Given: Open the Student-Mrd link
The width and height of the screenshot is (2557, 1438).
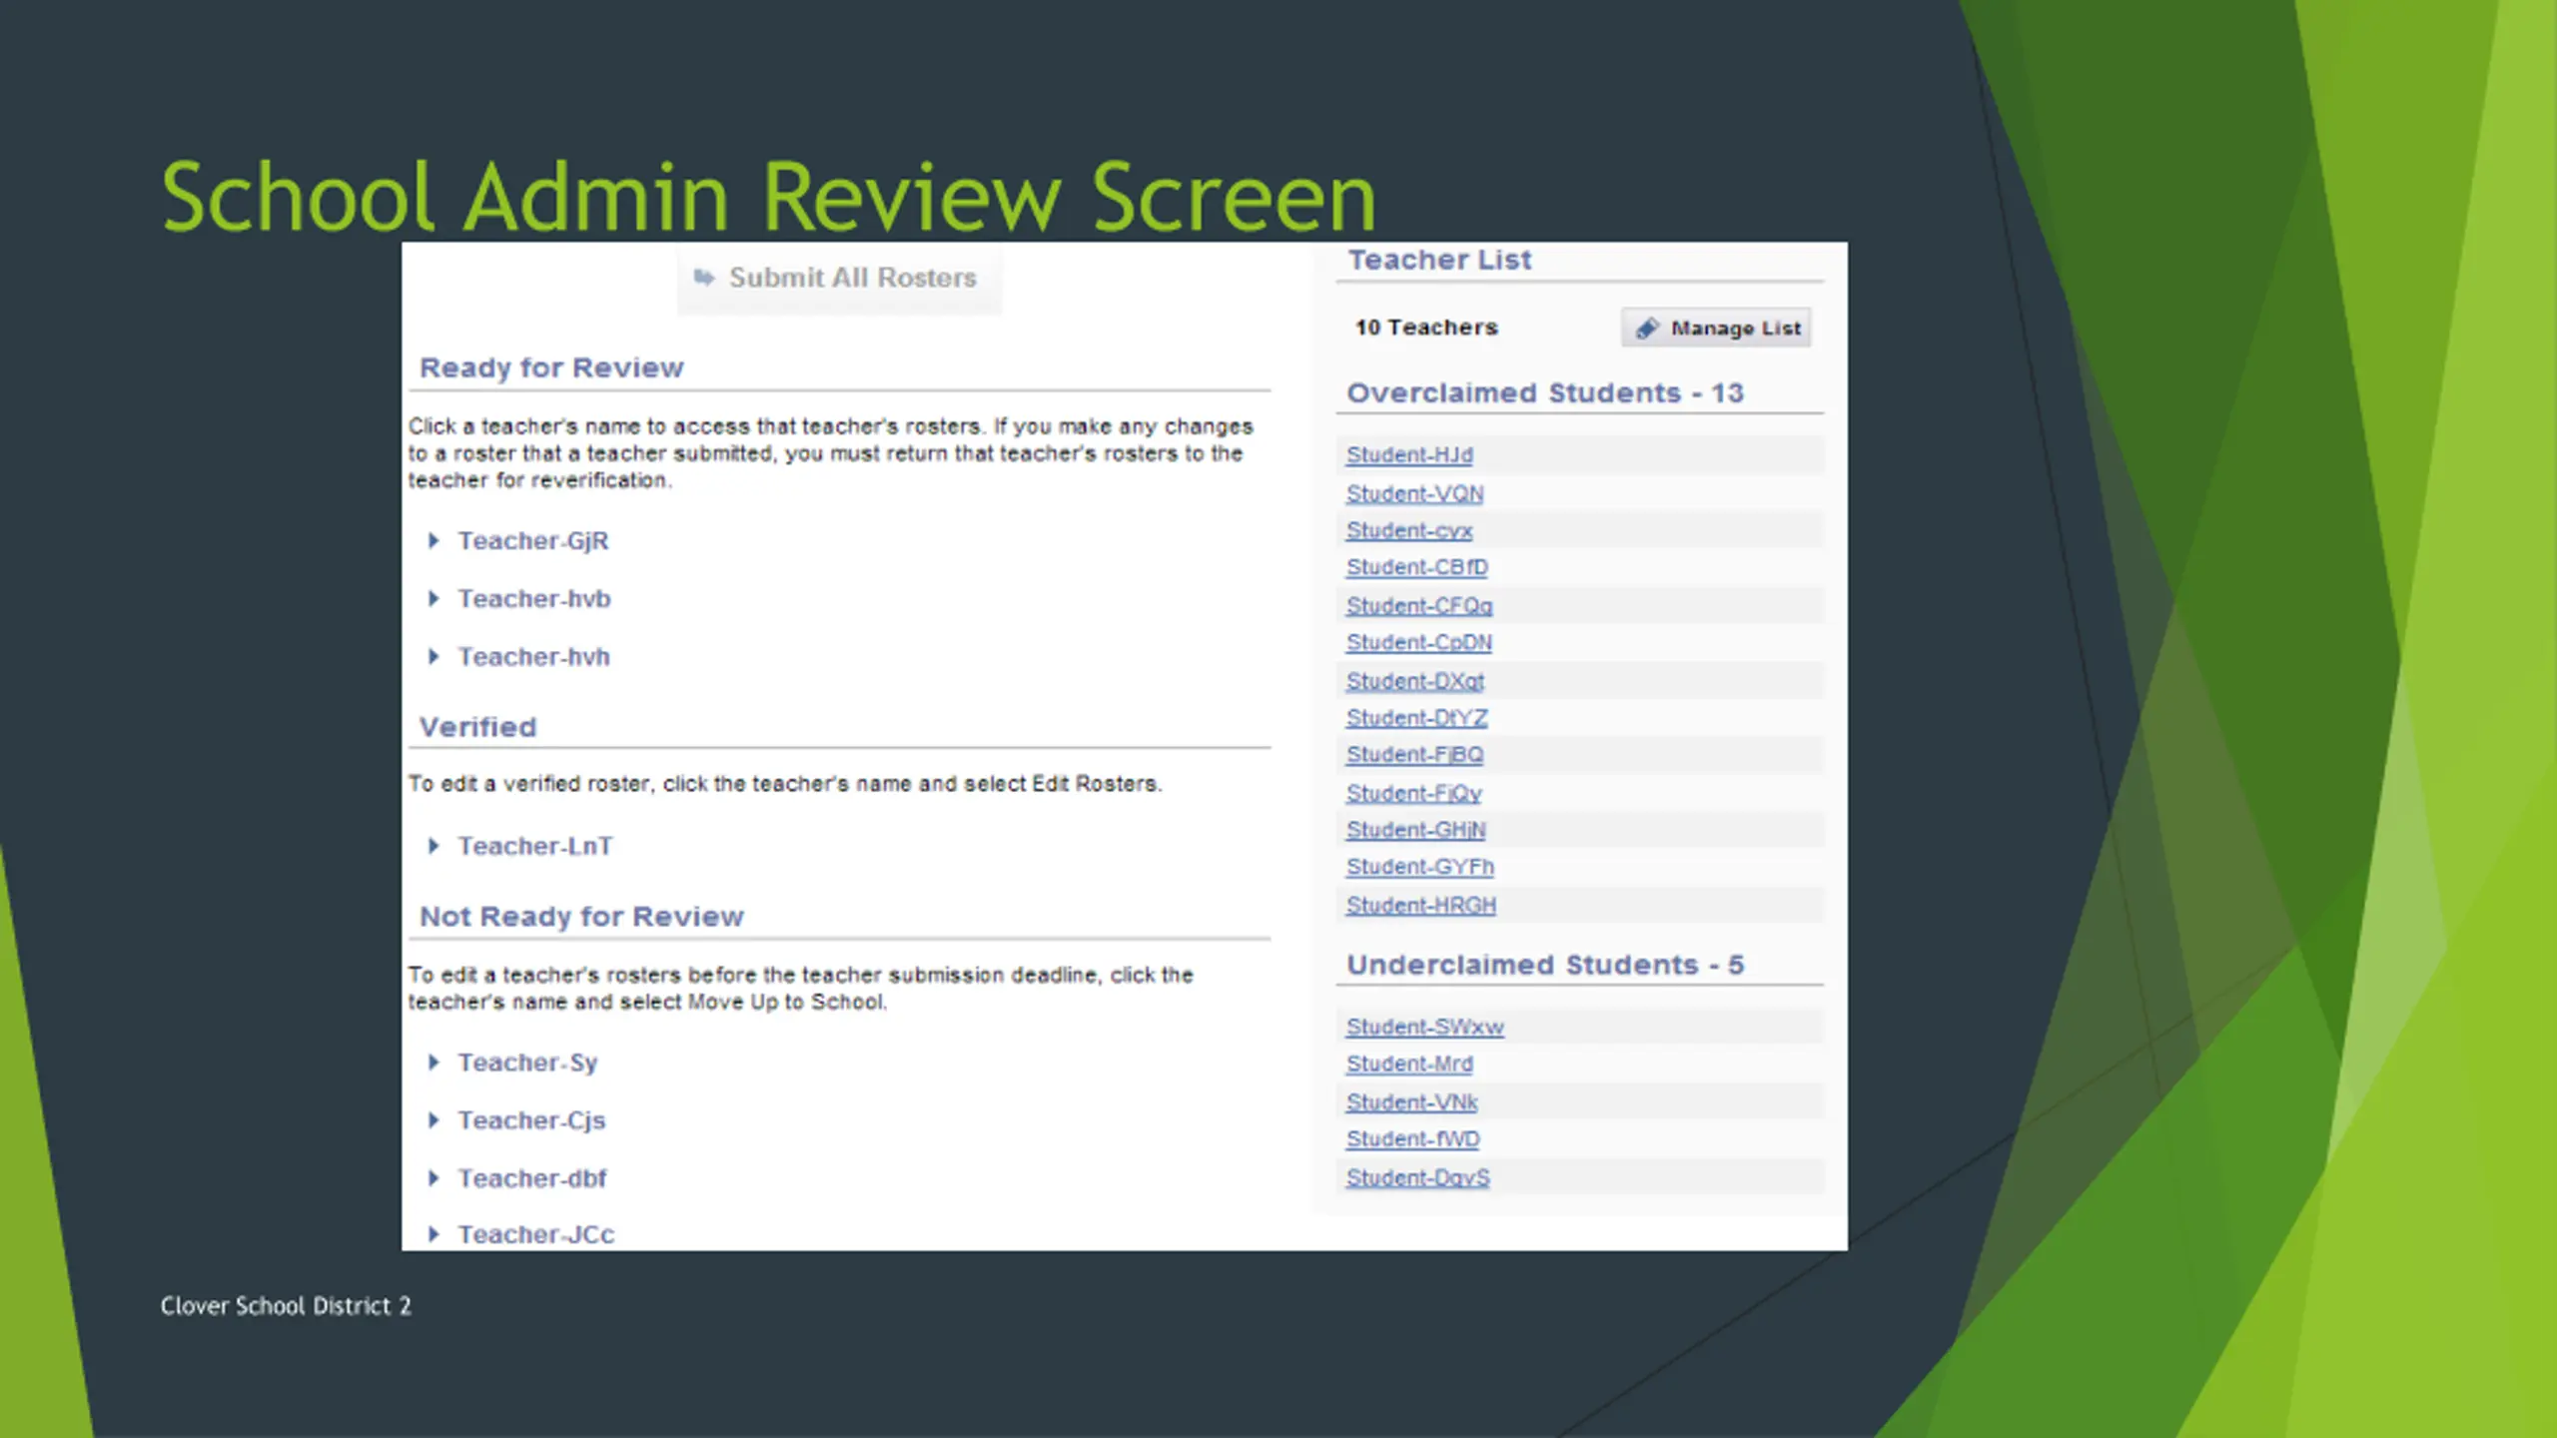Looking at the screenshot, I should click(1409, 1065).
